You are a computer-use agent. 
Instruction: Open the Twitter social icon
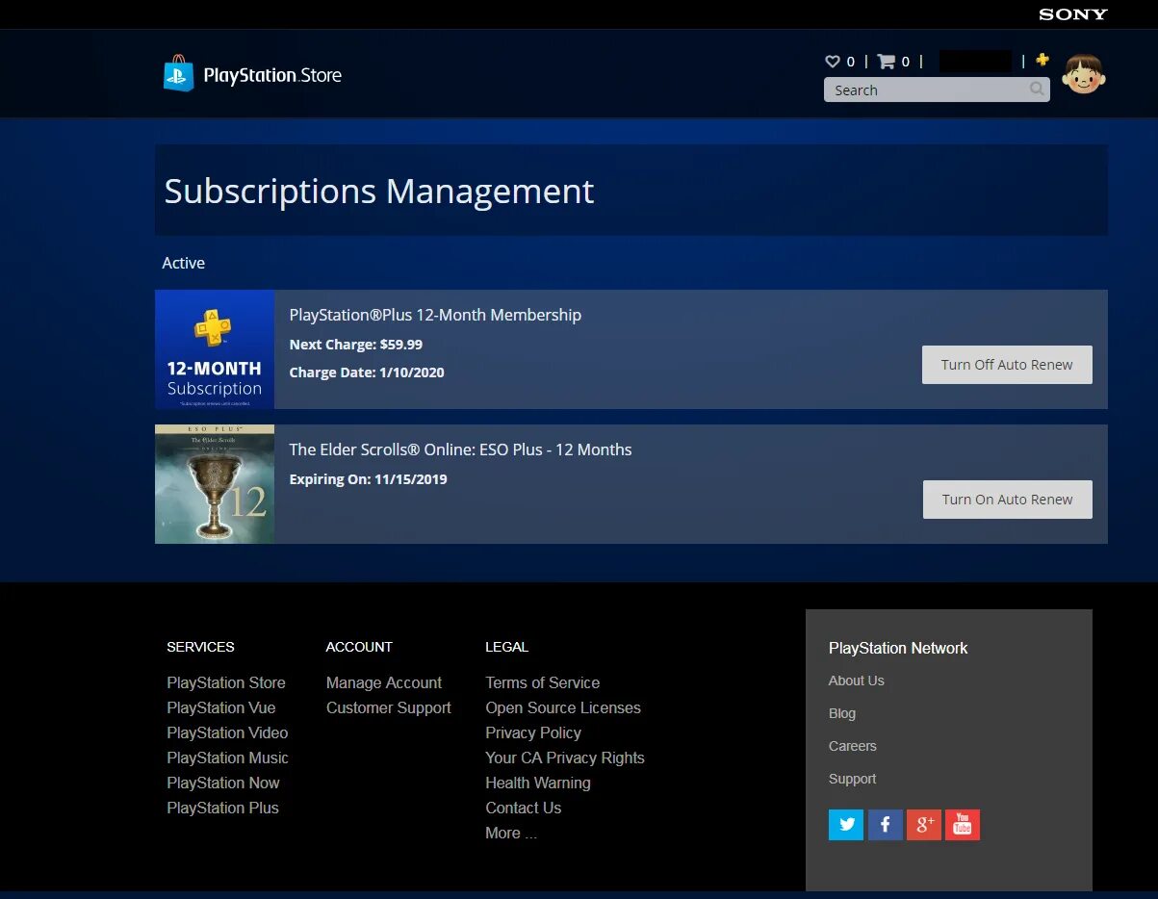846,824
